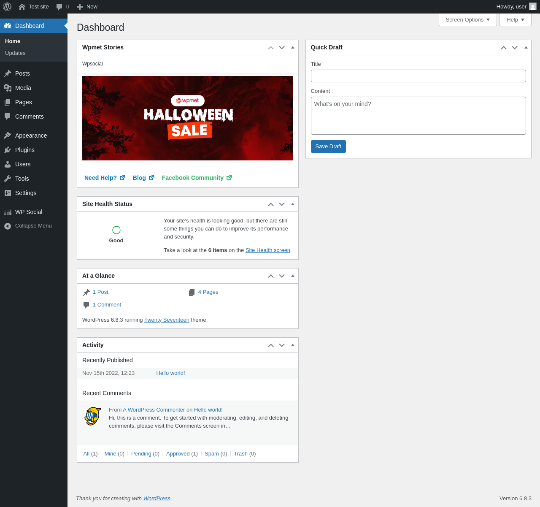Open the Blog link in Wpmet Stories
The image size is (540, 507).
pyautogui.click(x=143, y=178)
